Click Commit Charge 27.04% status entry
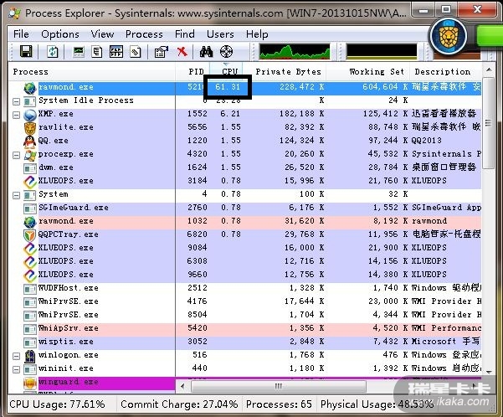The height and width of the screenshot is (417, 503). (x=179, y=404)
